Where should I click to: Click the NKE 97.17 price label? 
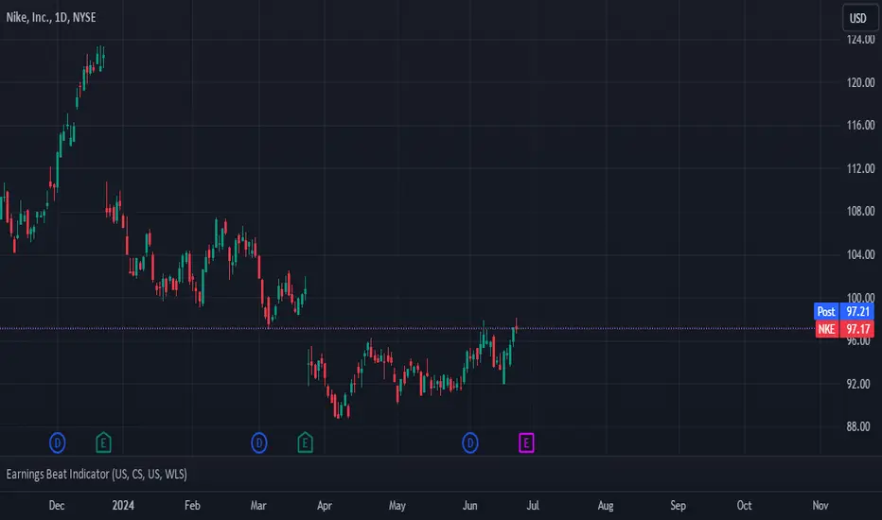coord(844,329)
